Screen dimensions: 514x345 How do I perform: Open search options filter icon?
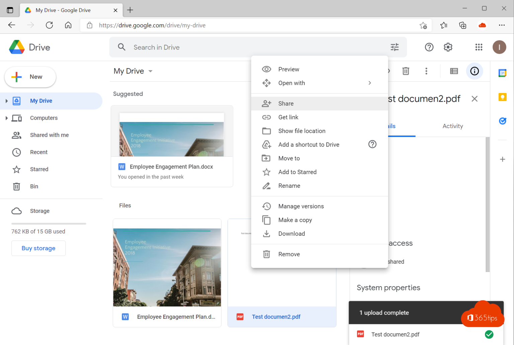(x=395, y=47)
